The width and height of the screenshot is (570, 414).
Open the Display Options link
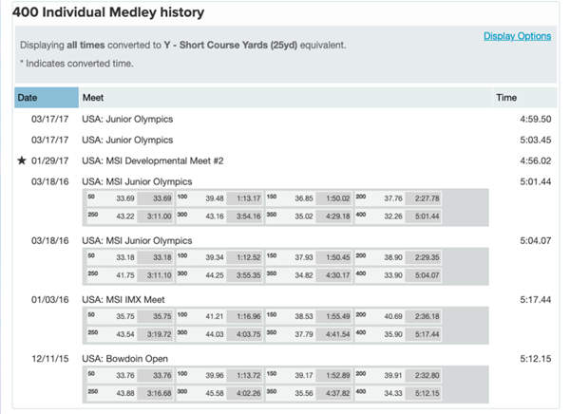(x=517, y=36)
